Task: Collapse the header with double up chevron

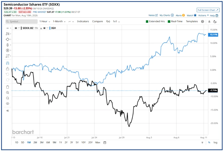Action: pos(209,22)
